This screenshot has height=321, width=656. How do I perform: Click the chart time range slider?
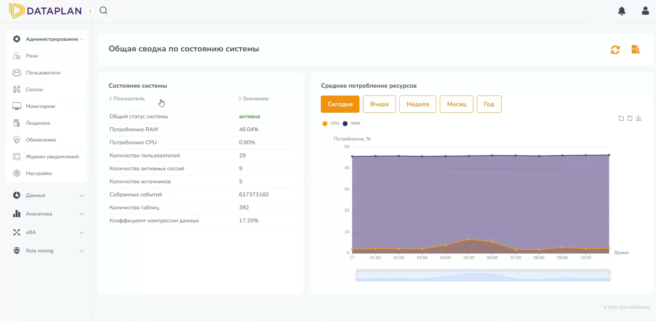pyautogui.click(x=483, y=276)
